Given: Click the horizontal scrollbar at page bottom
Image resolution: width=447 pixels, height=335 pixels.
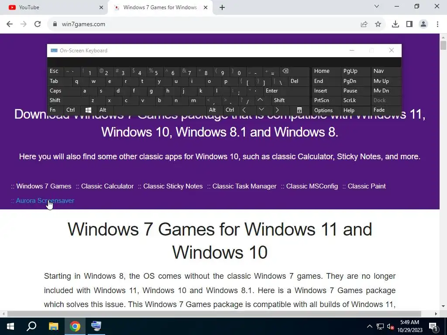Looking at the screenshot, I should click(x=214, y=314).
